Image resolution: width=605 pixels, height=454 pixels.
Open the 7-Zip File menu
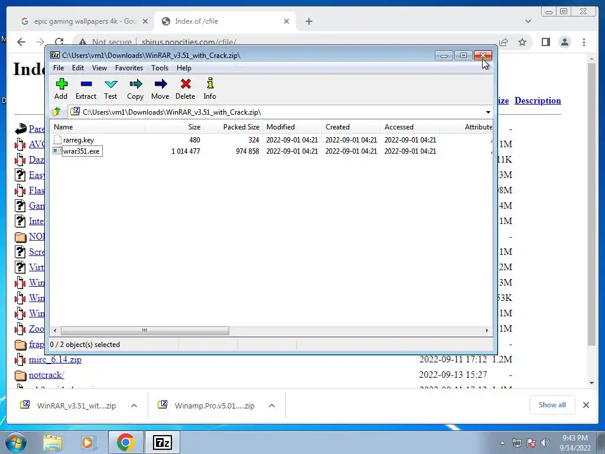(x=58, y=68)
